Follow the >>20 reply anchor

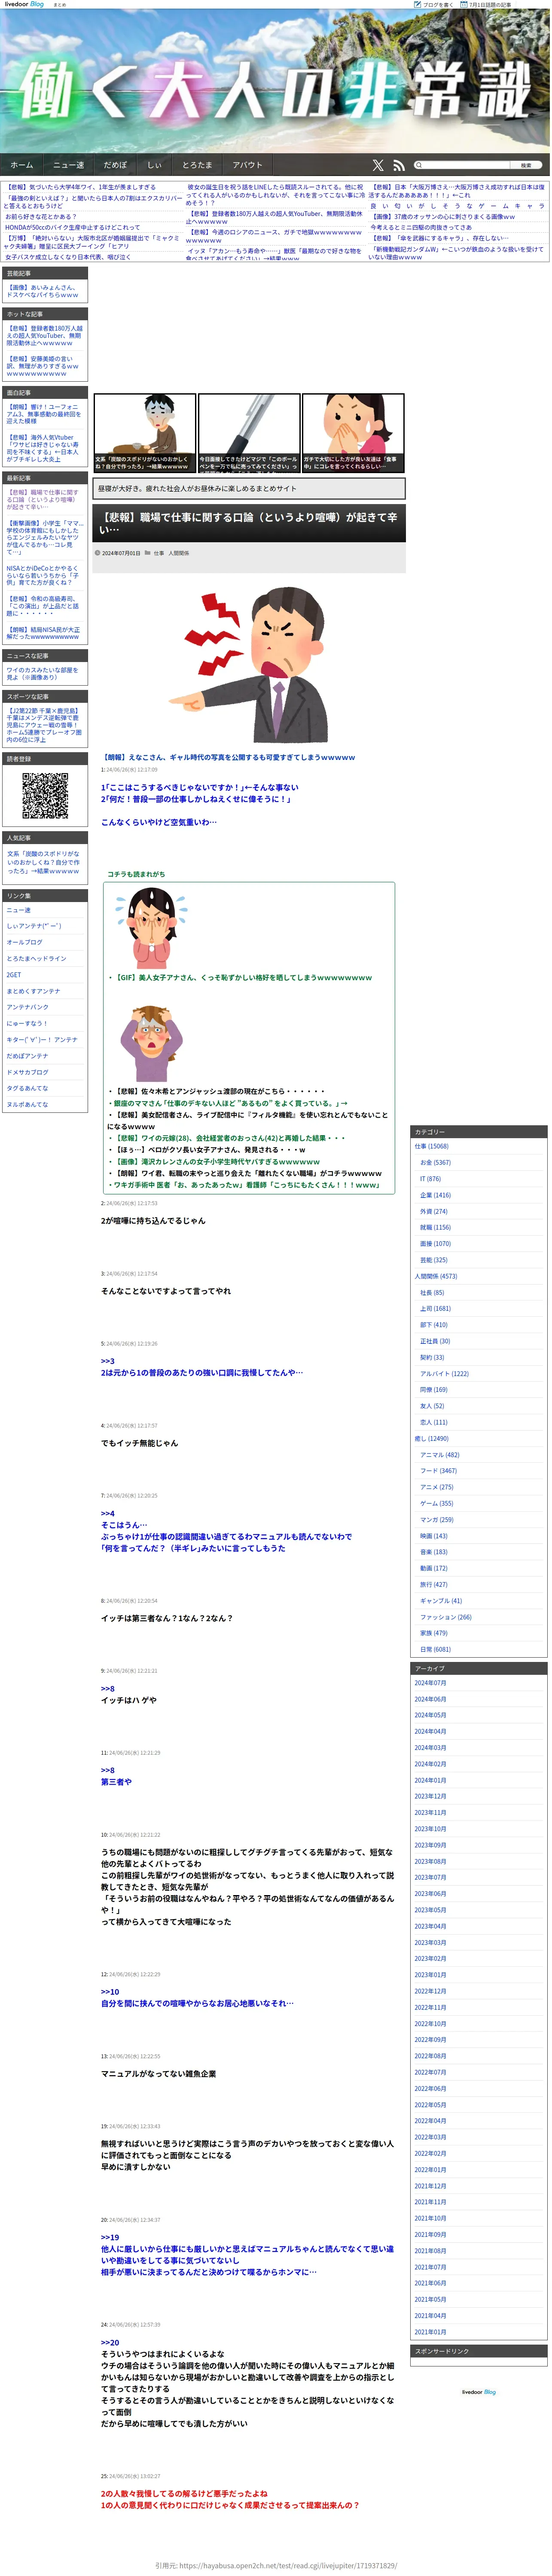pos(109,2343)
